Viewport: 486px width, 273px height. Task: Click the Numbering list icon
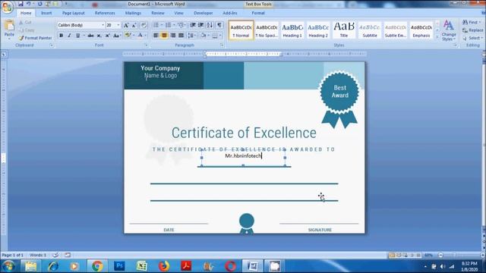click(169, 25)
